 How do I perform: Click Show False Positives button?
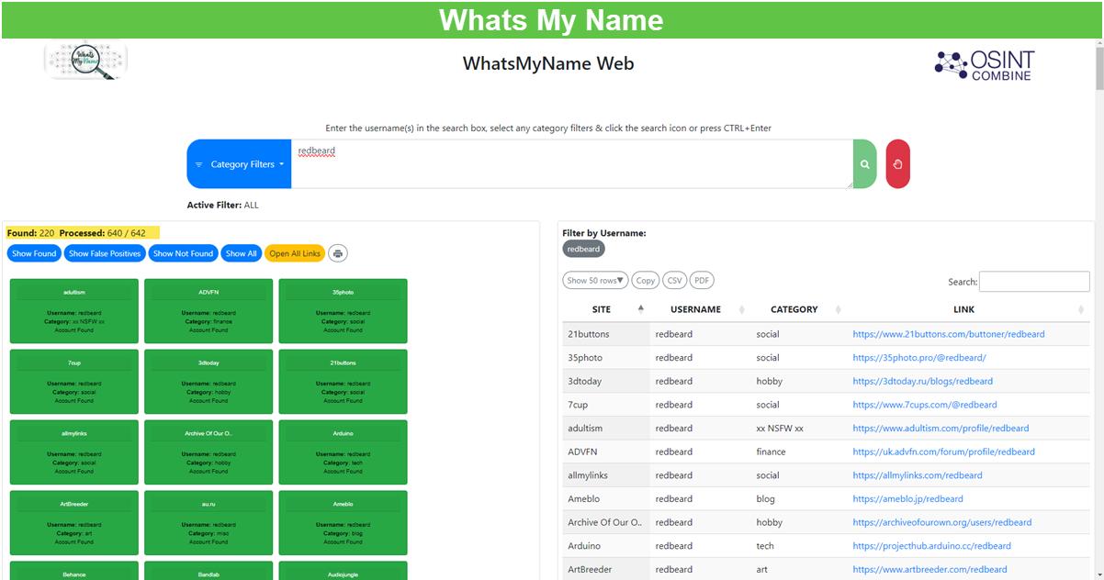coord(105,253)
